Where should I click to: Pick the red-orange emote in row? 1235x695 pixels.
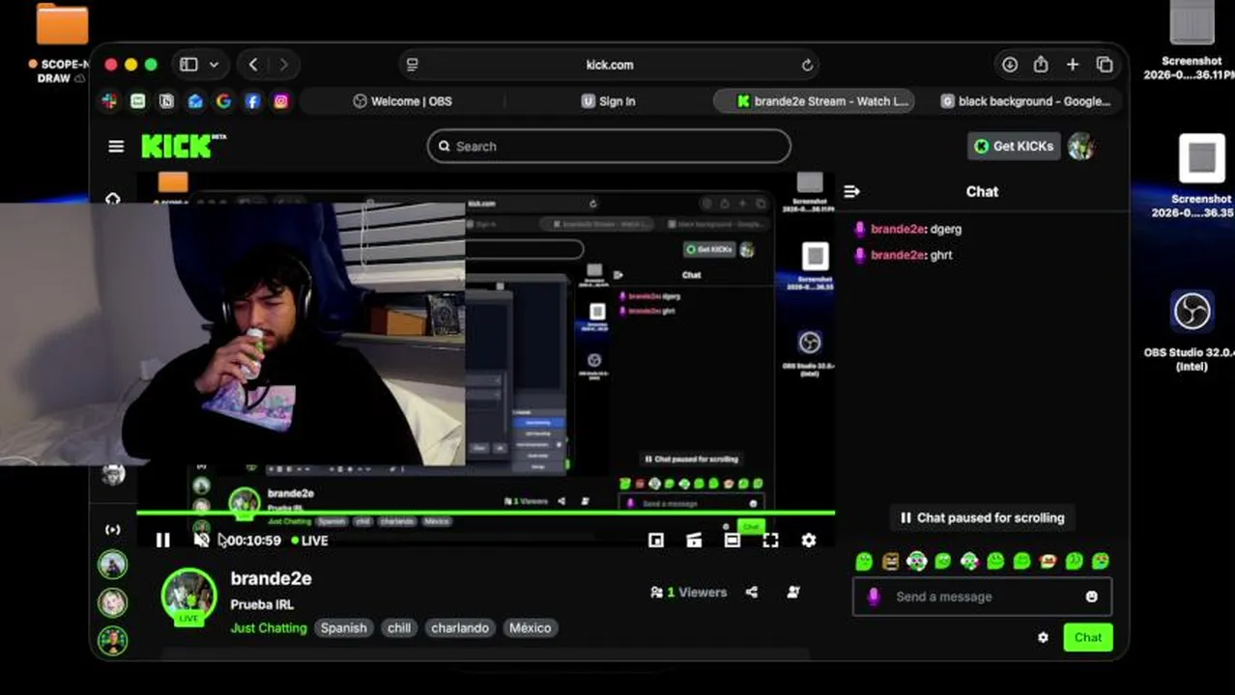click(x=1048, y=561)
